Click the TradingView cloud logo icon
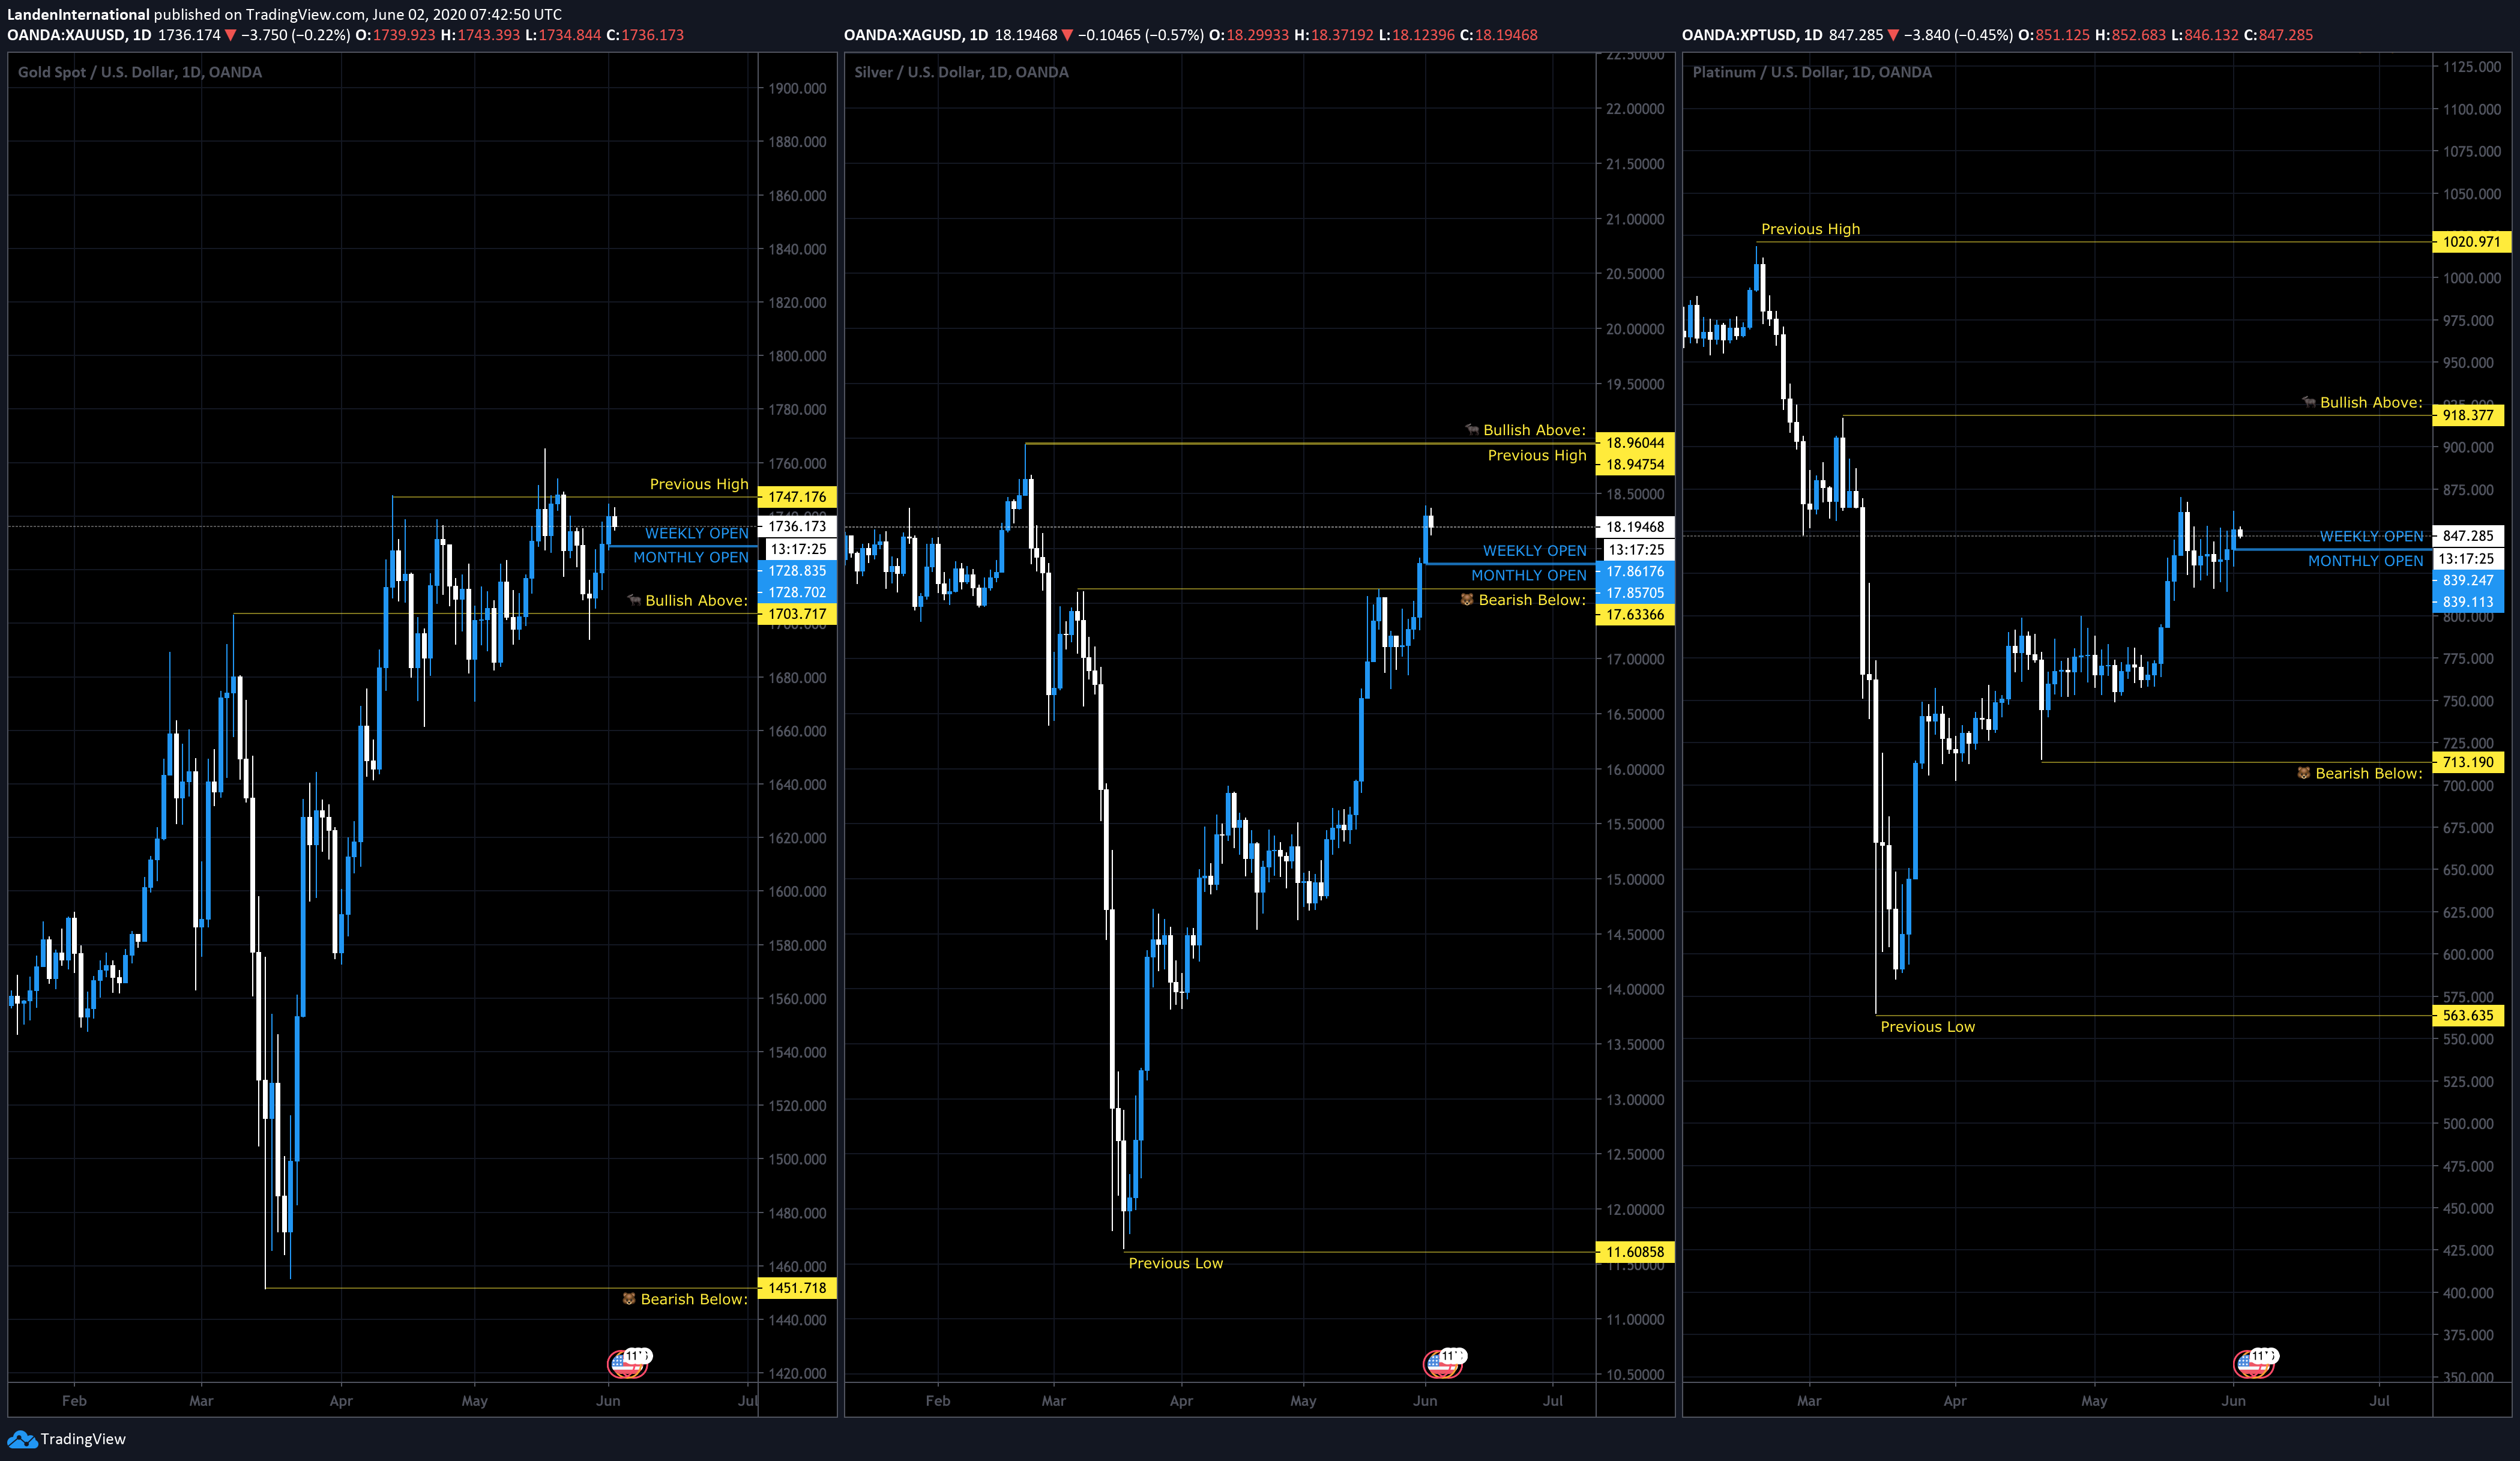This screenshot has height=1461, width=2520. 21,1439
